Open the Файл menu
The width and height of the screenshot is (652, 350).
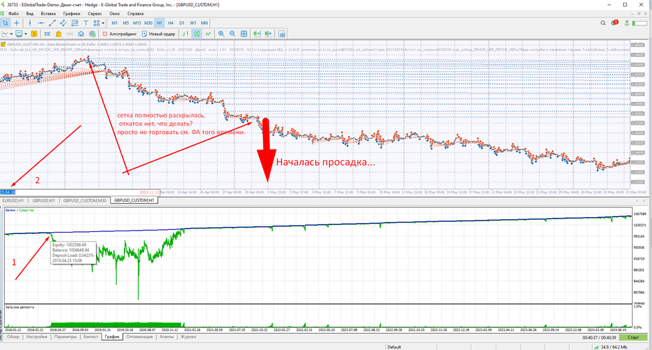(13, 13)
